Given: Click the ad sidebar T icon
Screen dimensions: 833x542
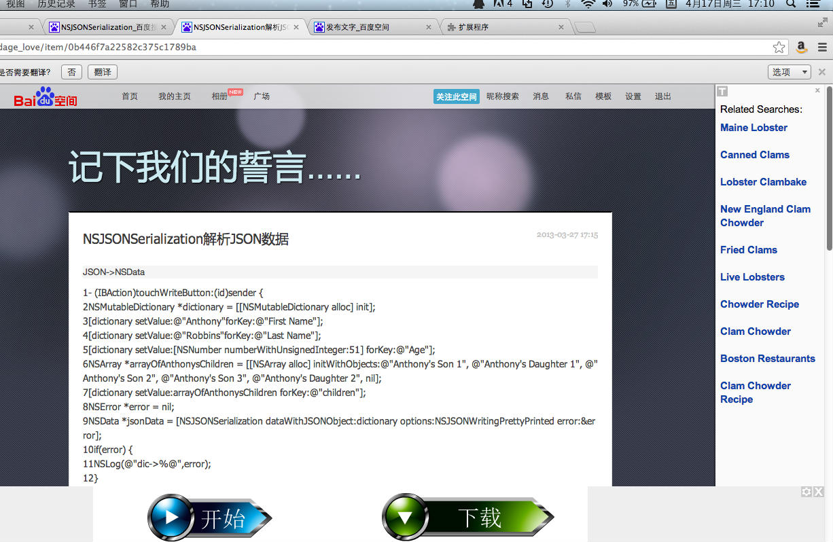Looking at the screenshot, I should [723, 91].
